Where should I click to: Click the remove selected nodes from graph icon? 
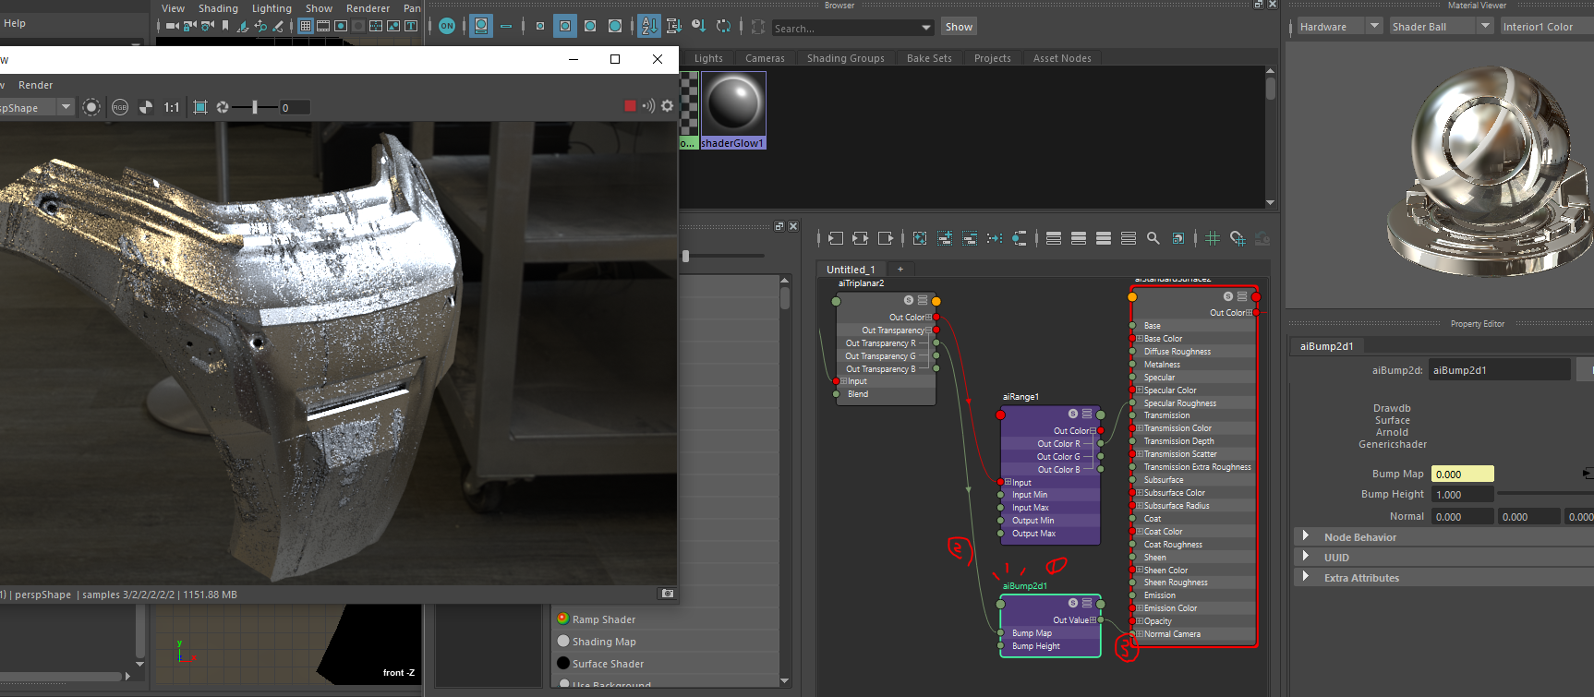[970, 238]
